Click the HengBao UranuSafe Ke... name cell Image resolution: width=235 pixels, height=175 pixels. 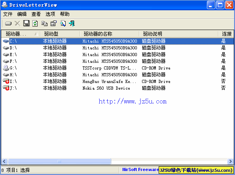click(110, 82)
